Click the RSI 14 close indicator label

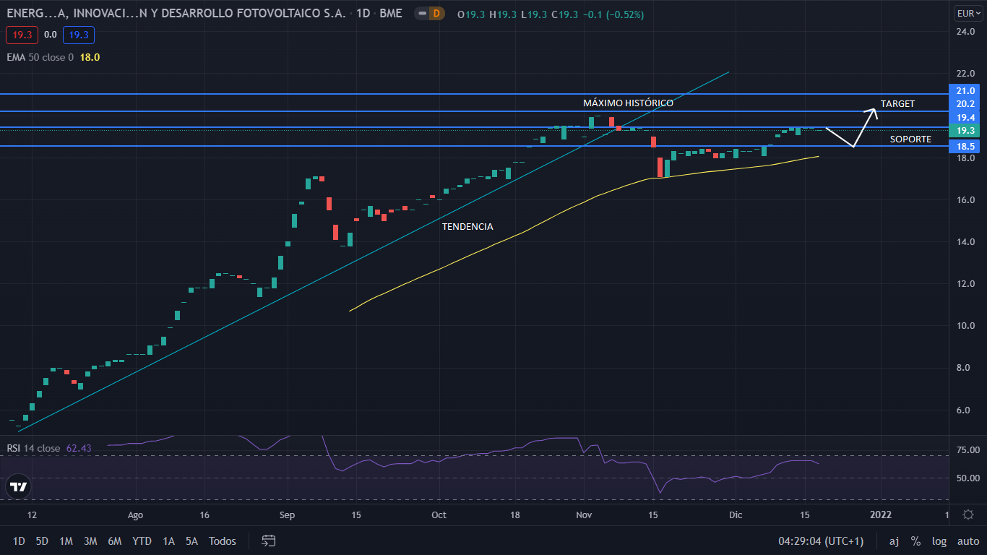34,448
